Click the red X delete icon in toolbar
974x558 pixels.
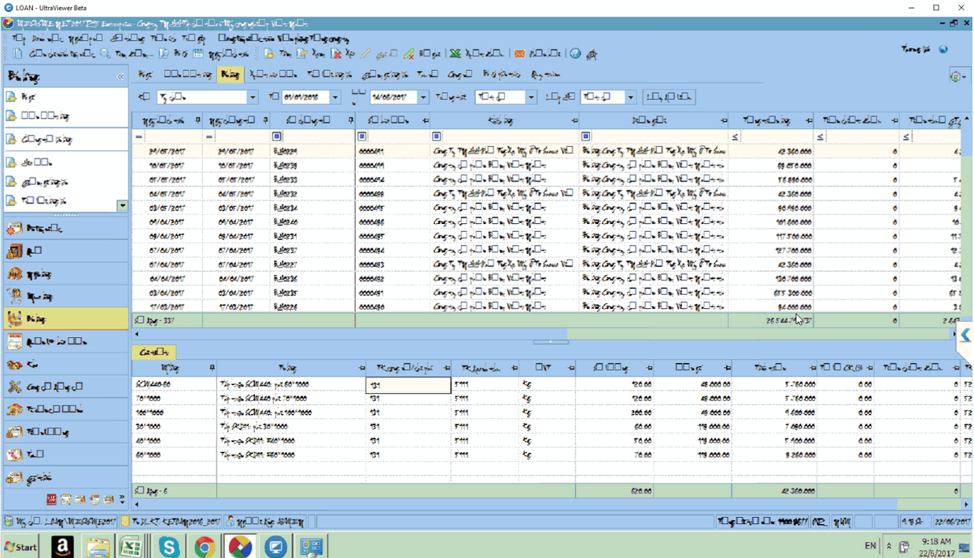click(x=336, y=54)
